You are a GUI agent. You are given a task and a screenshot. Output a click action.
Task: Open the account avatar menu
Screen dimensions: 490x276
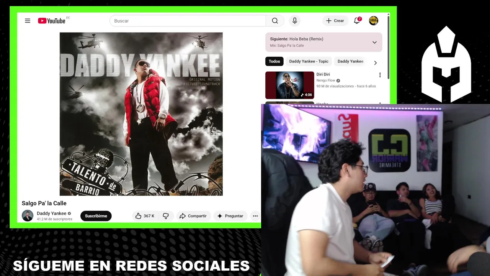[x=374, y=21]
